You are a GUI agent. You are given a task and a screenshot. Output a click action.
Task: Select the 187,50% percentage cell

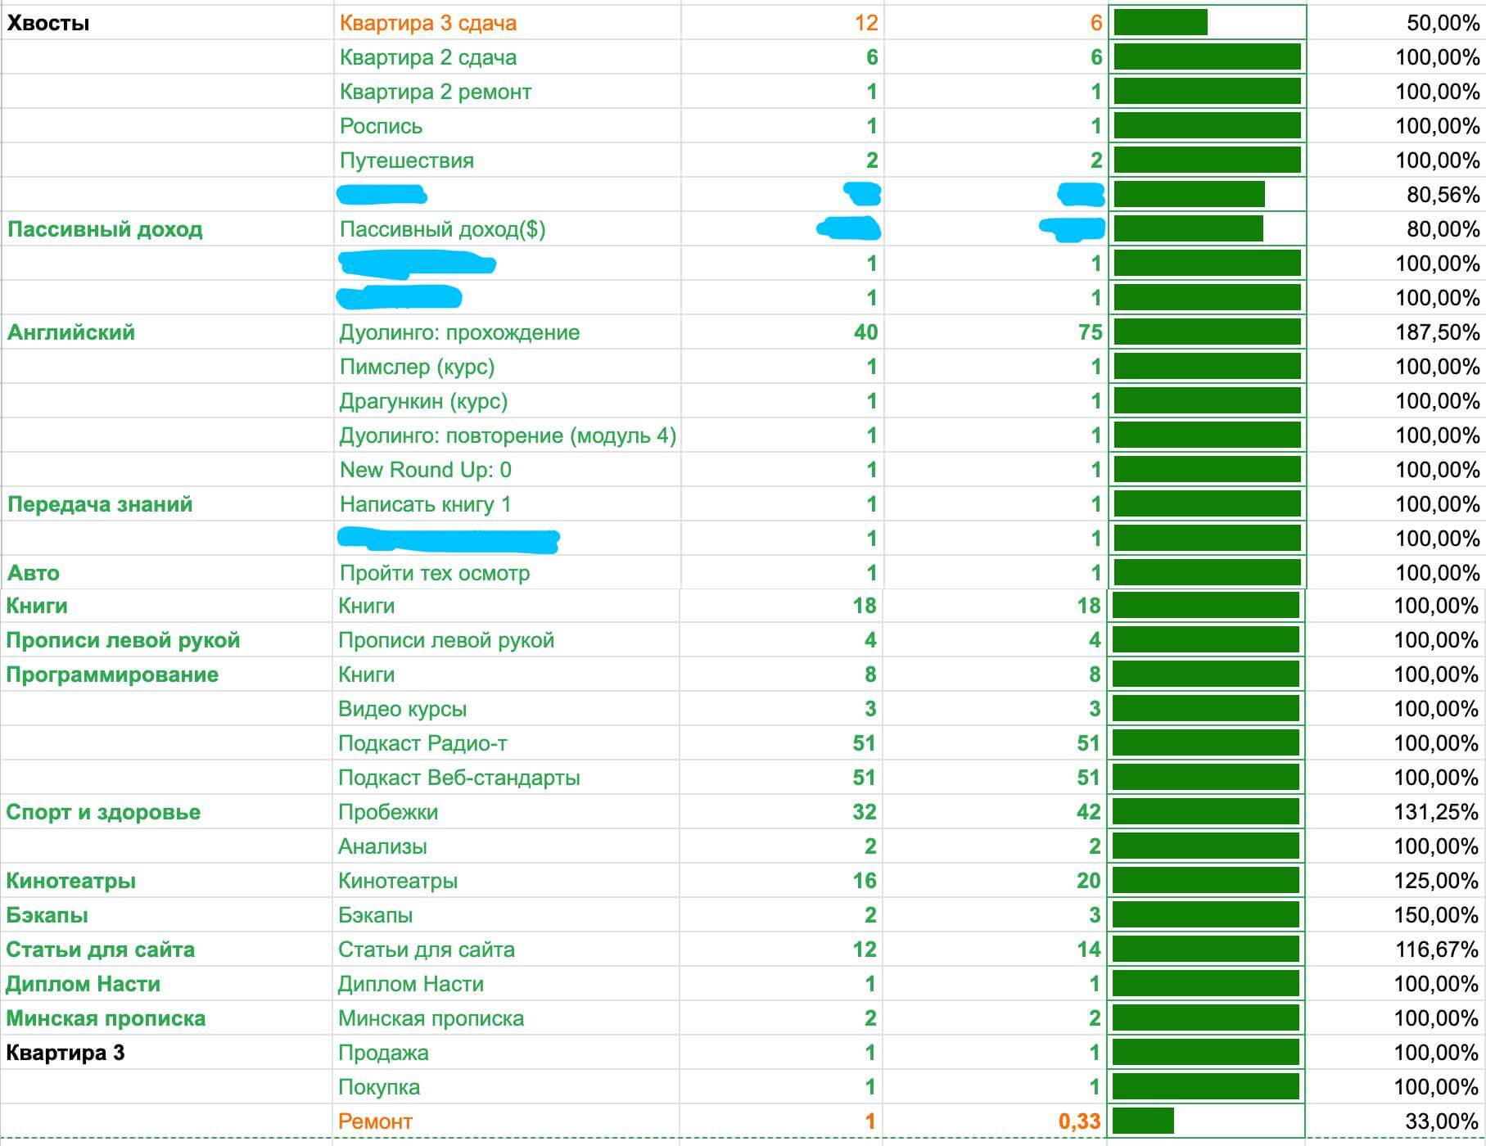click(1437, 332)
